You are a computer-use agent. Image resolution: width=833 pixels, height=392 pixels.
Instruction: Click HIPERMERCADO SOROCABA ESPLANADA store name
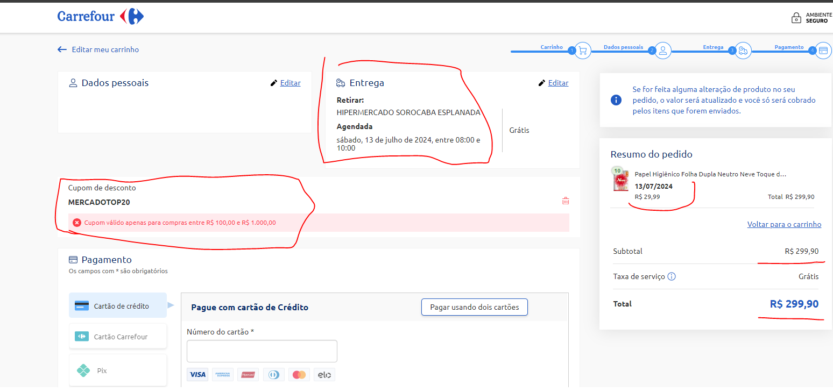point(408,112)
